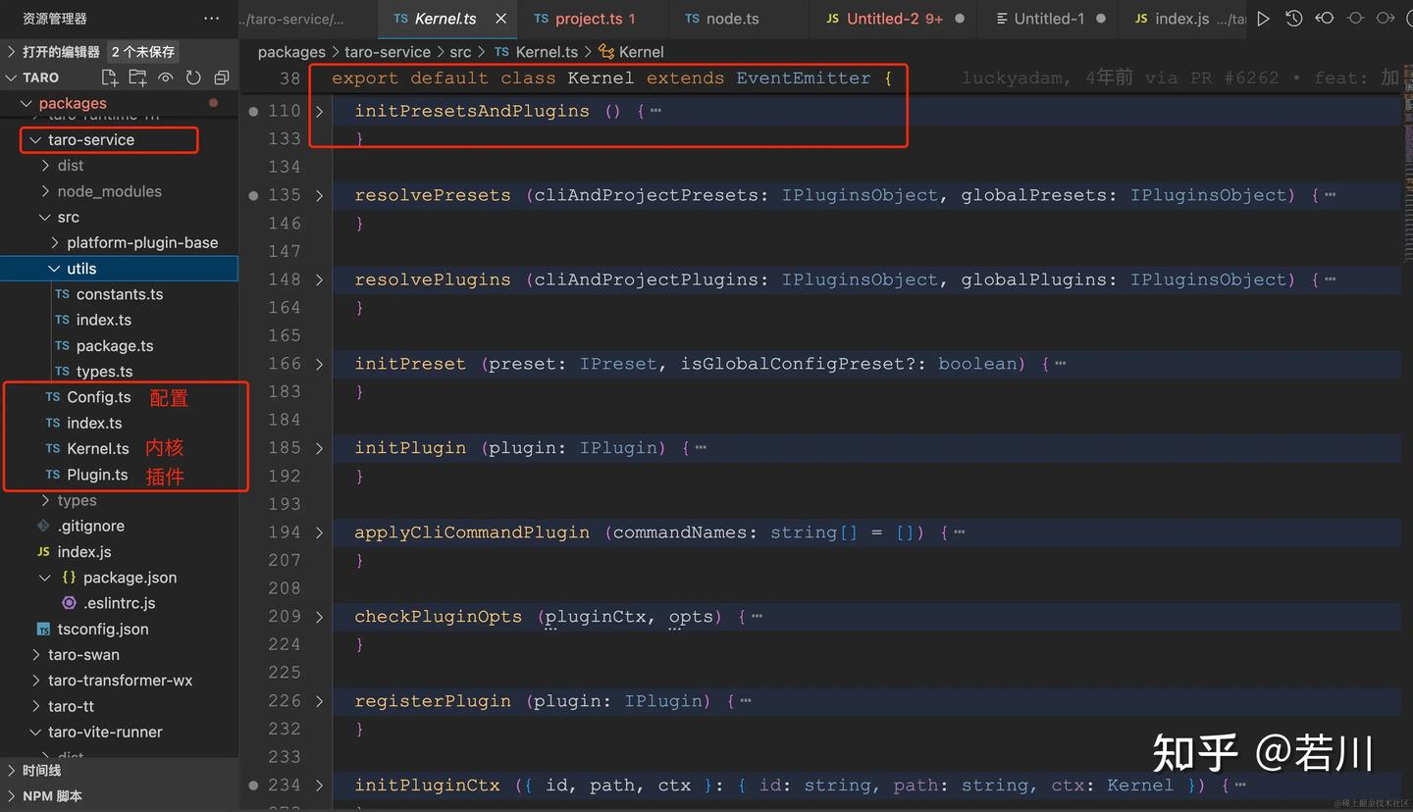Screen dimensions: 1413x812
Task: Open file history clock icon
Action: [x=1293, y=19]
